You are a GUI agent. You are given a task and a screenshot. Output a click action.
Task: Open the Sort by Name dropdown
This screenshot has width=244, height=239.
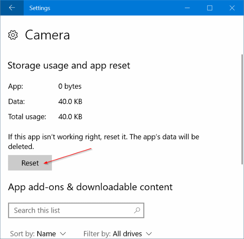click(38, 234)
